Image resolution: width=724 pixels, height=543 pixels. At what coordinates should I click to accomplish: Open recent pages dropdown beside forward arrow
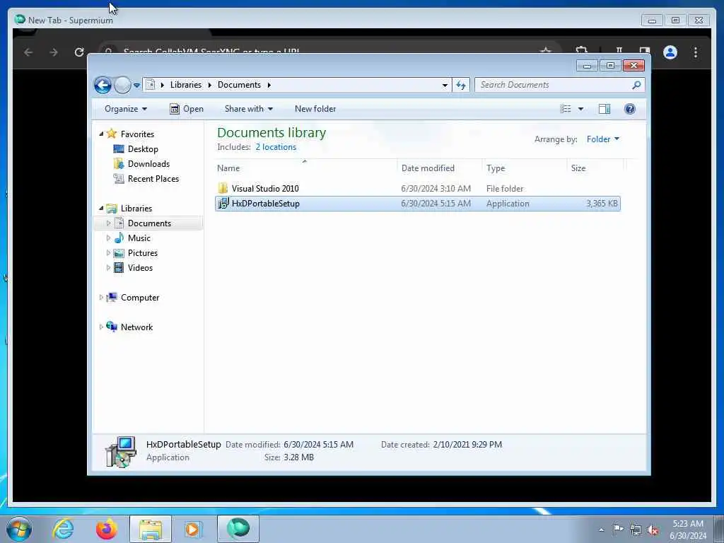pos(136,86)
